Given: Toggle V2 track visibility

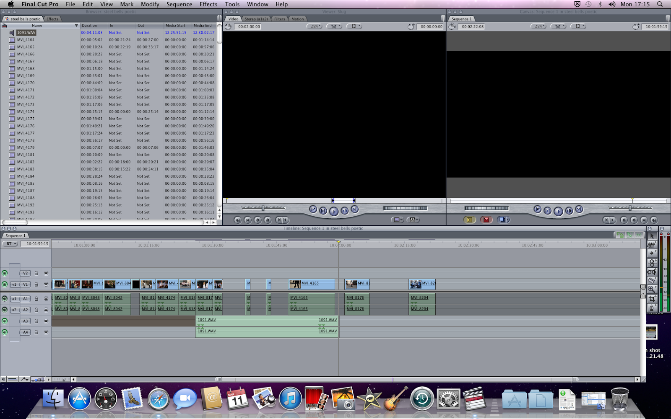Looking at the screenshot, I should tap(5, 273).
